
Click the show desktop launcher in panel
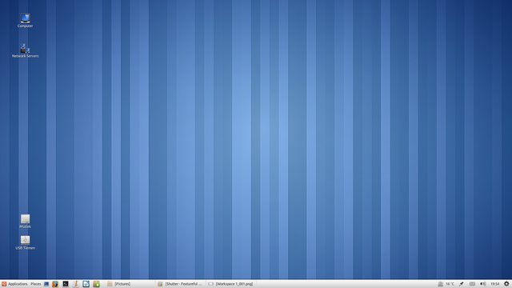pyautogui.click(x=46, y=284)
